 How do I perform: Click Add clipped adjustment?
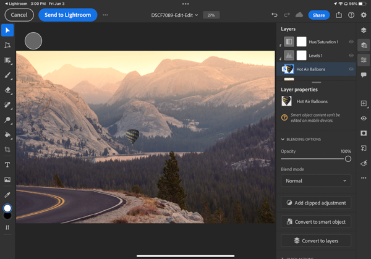pos(316,203)
